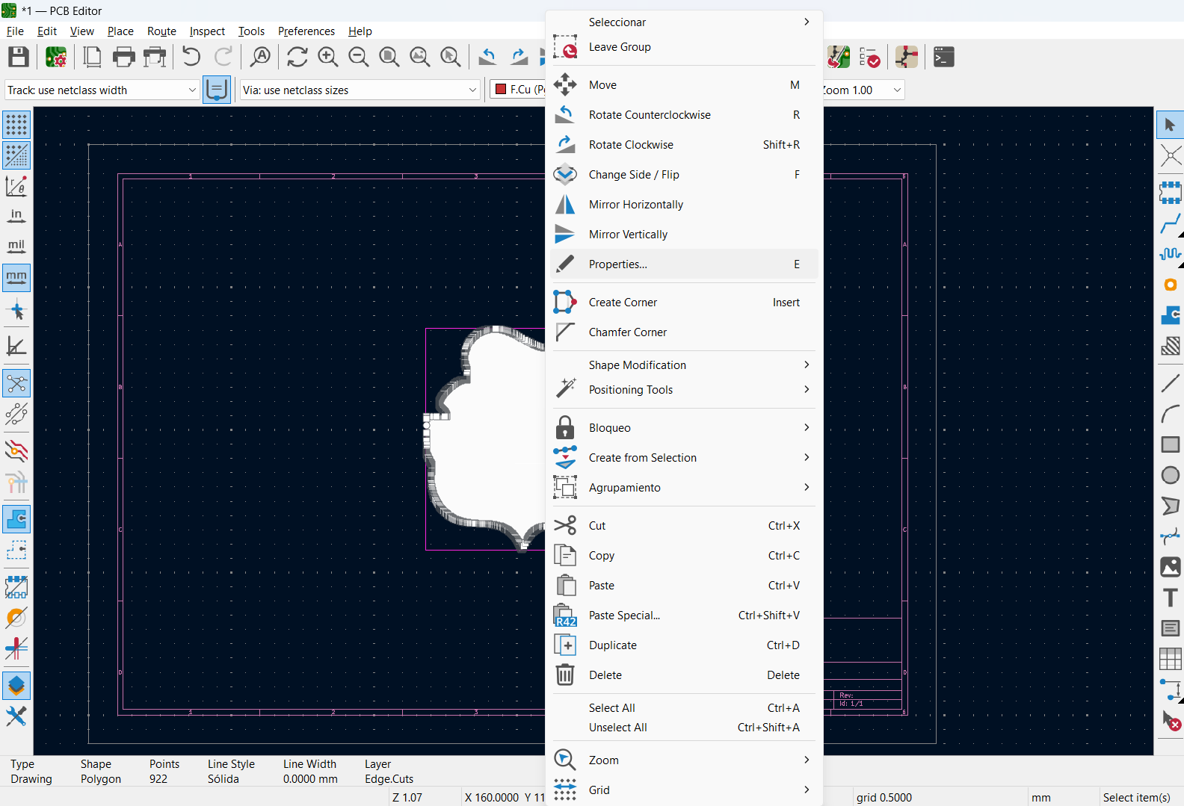Image resolution: width=1184 pixels, height=806 pixels.
Task: Toggle full-window crosshair cursor
Action: click(x=16, y=309)
